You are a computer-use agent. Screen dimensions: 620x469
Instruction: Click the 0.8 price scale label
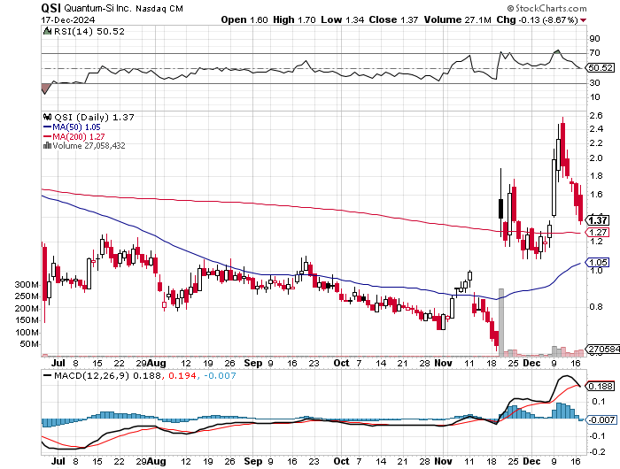pos(596,306)
